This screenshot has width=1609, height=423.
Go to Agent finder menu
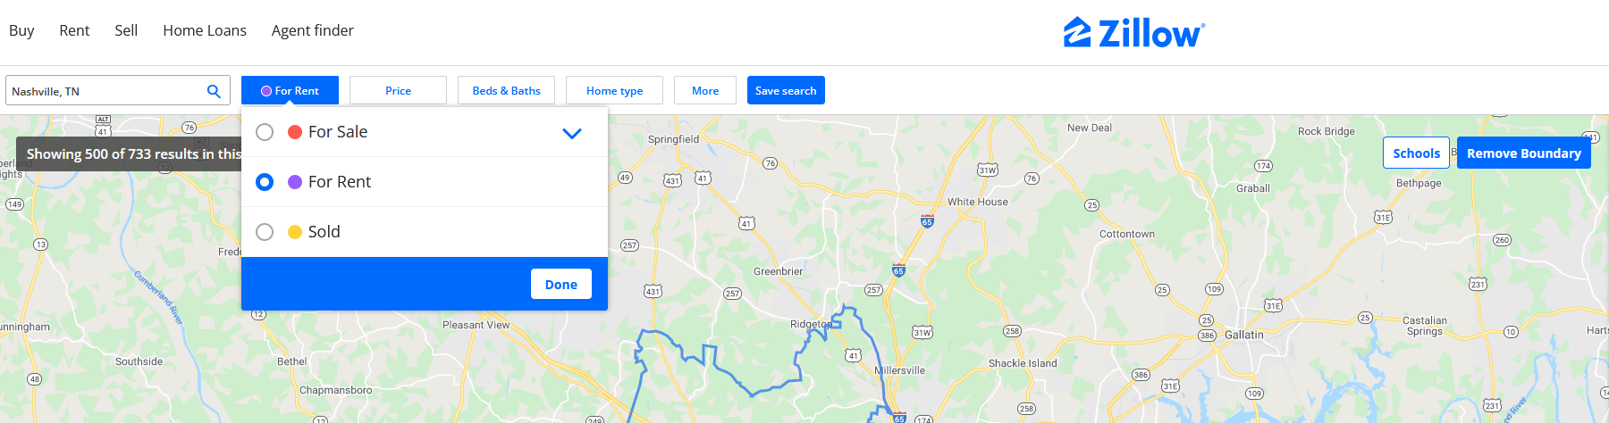(x=313, y=30)
